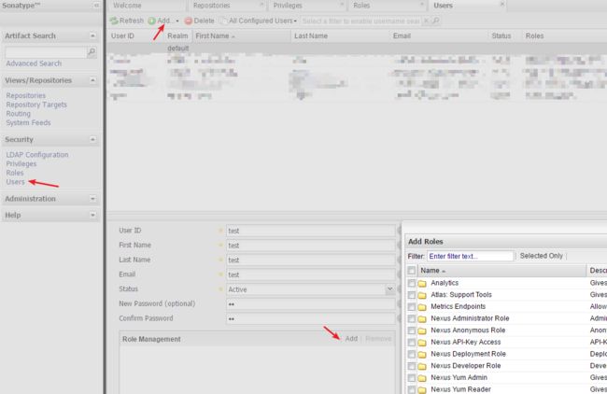Expand the Help panel
This screenshot has width=607, height=394.
coord(92,215)
